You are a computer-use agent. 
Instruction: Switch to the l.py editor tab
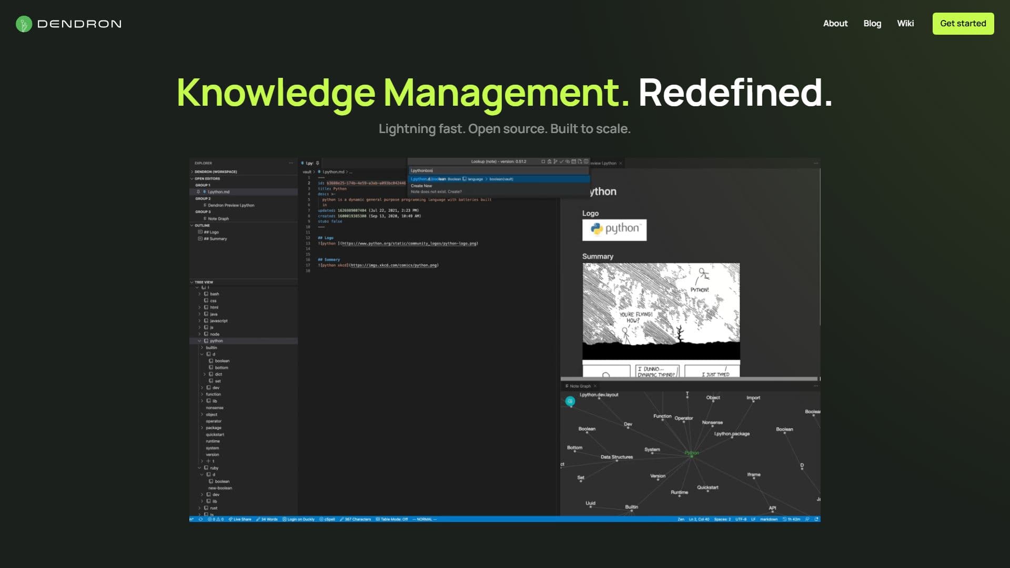coord(309,163)
